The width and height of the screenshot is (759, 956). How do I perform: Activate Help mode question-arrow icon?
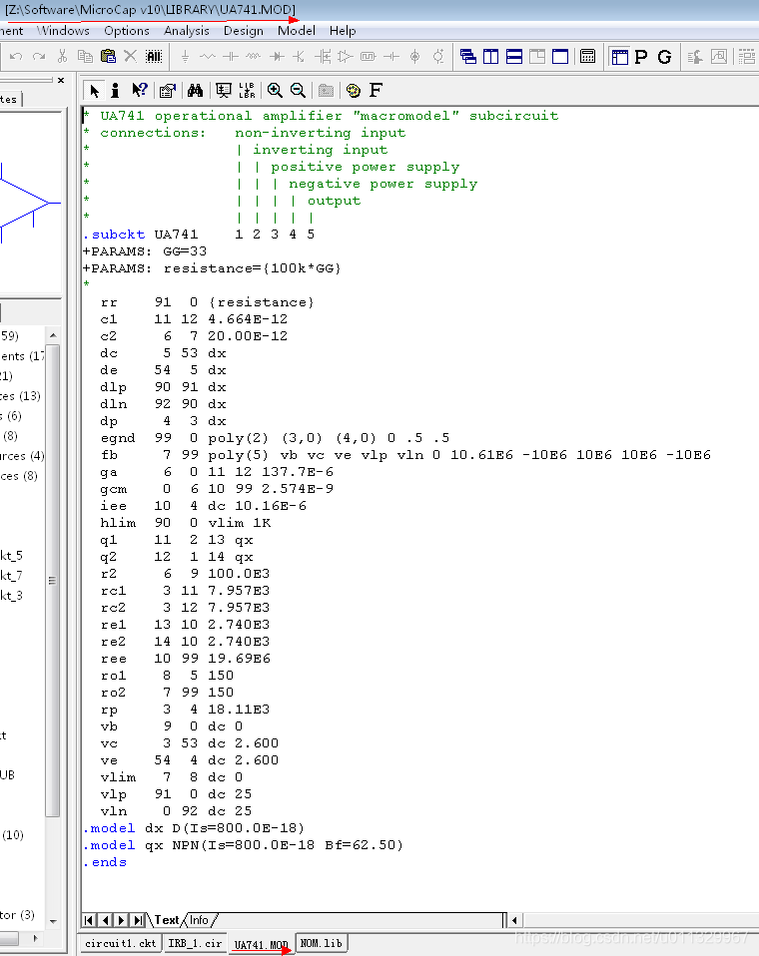tap(140, 91)
